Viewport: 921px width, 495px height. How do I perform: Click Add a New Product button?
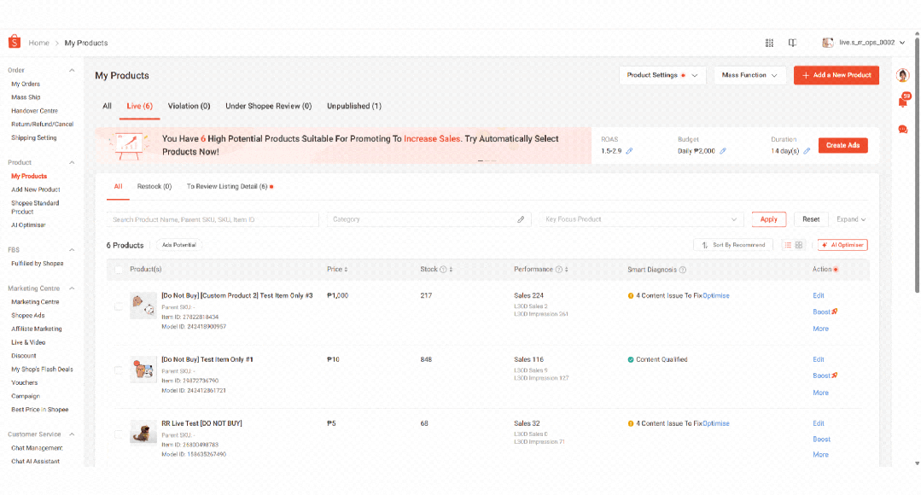(x=836, y=75)
